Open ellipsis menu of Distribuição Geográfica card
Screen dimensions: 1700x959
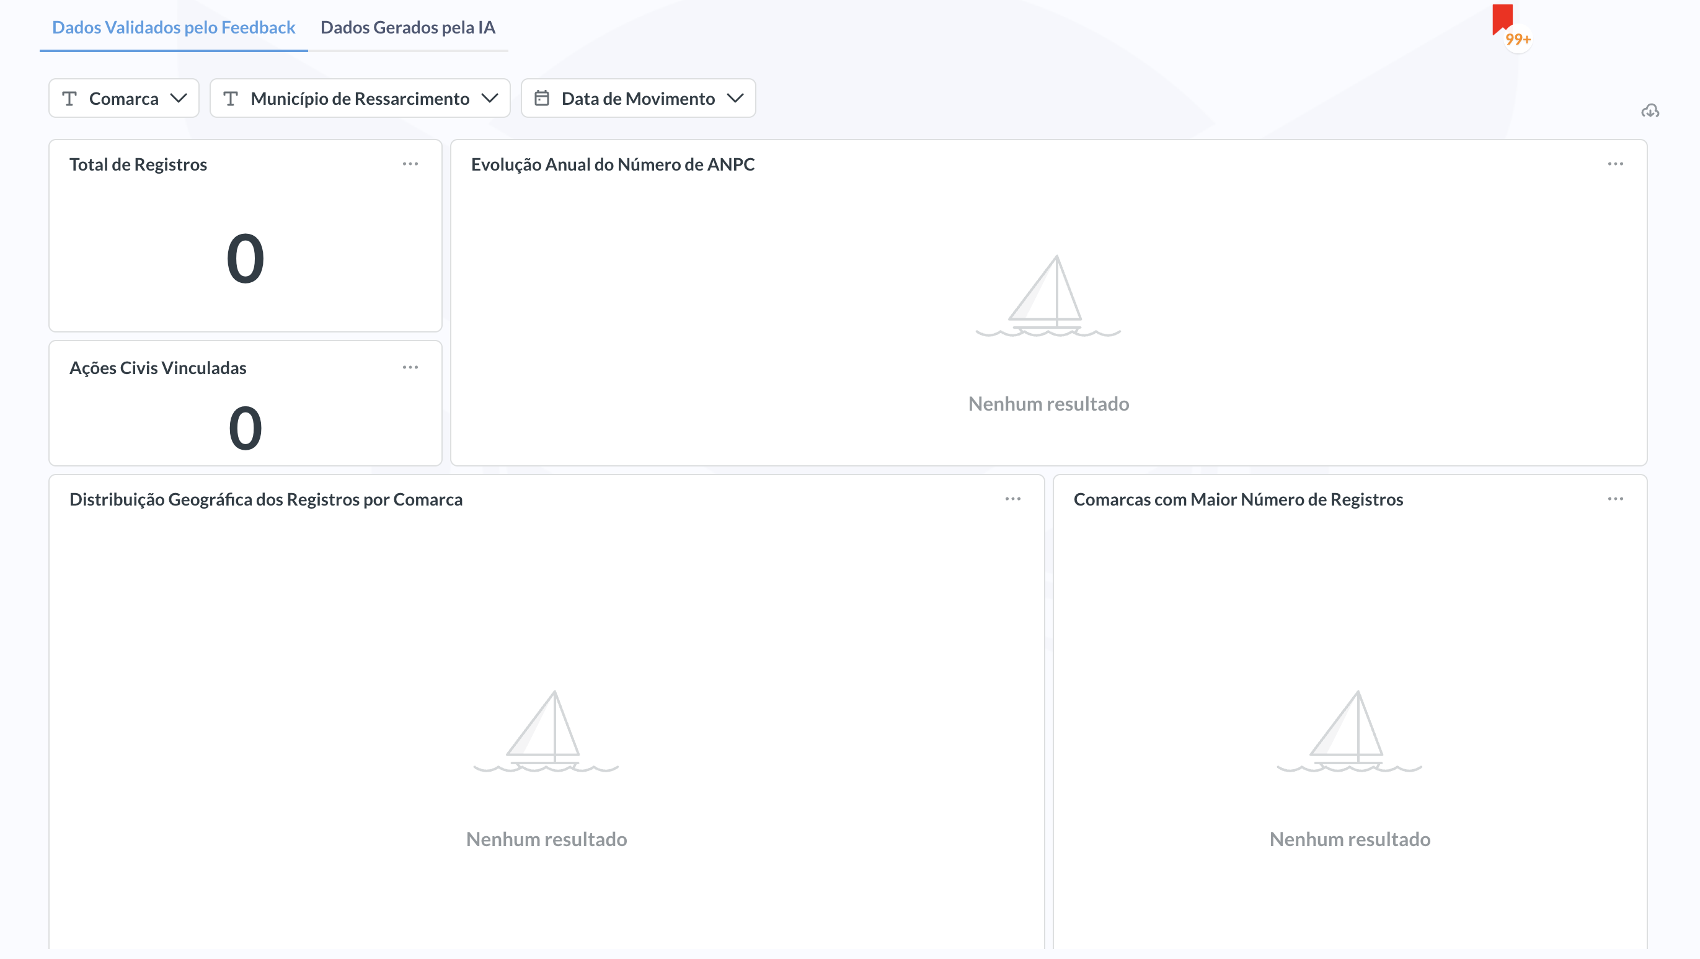coord(1013,499)
